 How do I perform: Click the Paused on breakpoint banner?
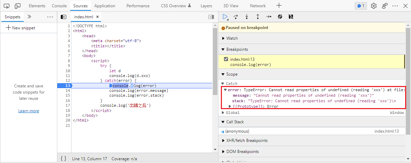pyautogui.click(x=312, y=28)
